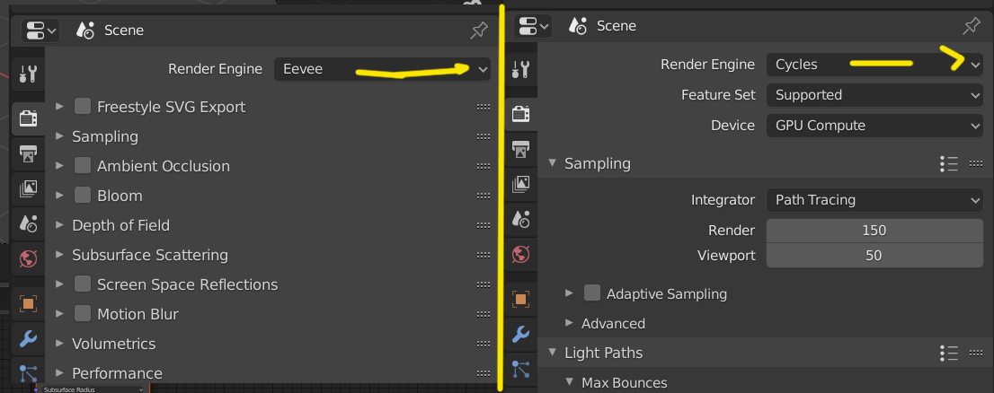The image size is (994, 393).
Task: Enable the Bloom checkbox
Action: 83,196
